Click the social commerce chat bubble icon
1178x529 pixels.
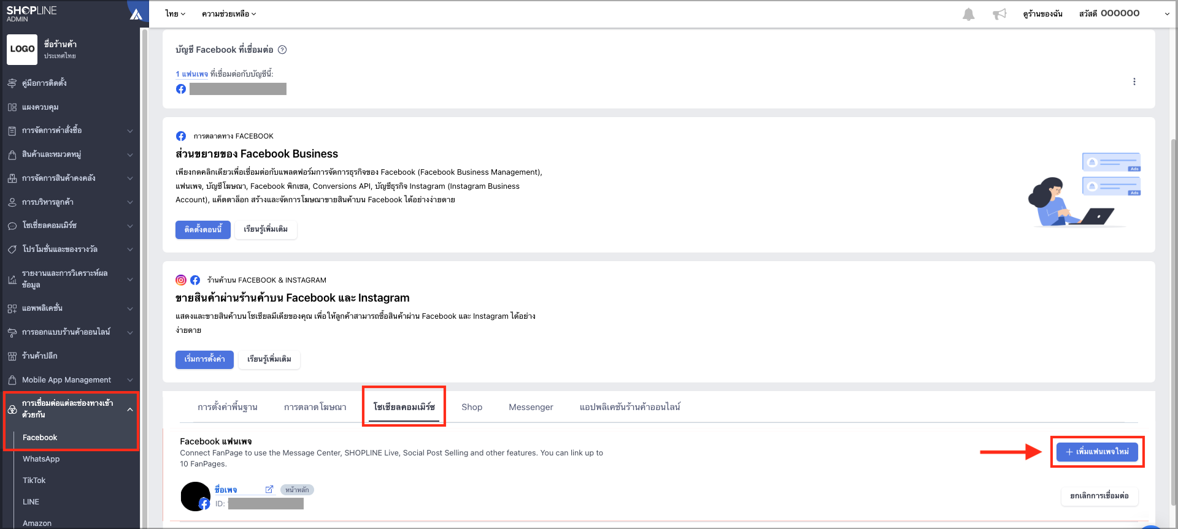(x=12, y=226)
